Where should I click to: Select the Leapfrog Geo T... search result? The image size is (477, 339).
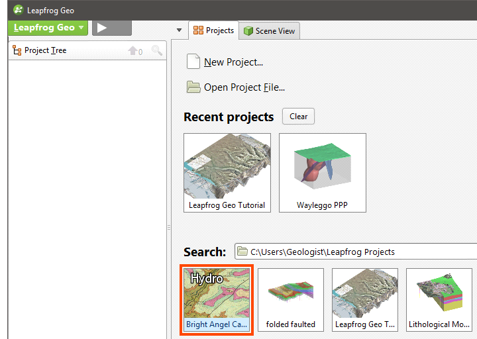(x=365, y=300)
